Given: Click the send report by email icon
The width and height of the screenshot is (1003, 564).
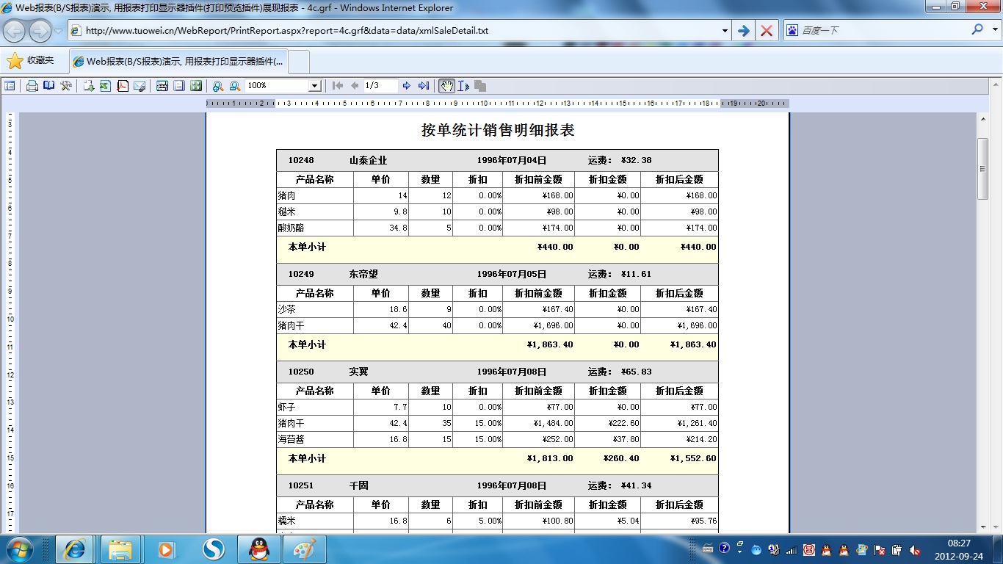Looking at the screenshot, I should [140, 86].
